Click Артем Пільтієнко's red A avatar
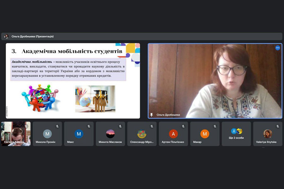284x189 pixels. pyautogui.click(x=173, y=134)
